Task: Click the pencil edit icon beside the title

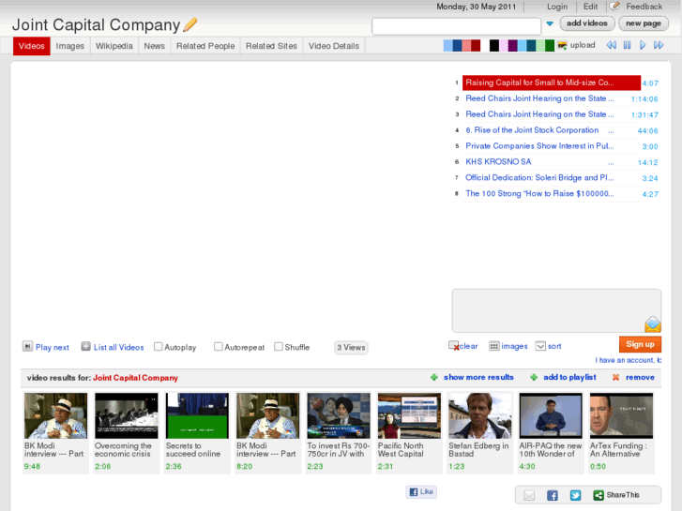Action: point(190,24)
